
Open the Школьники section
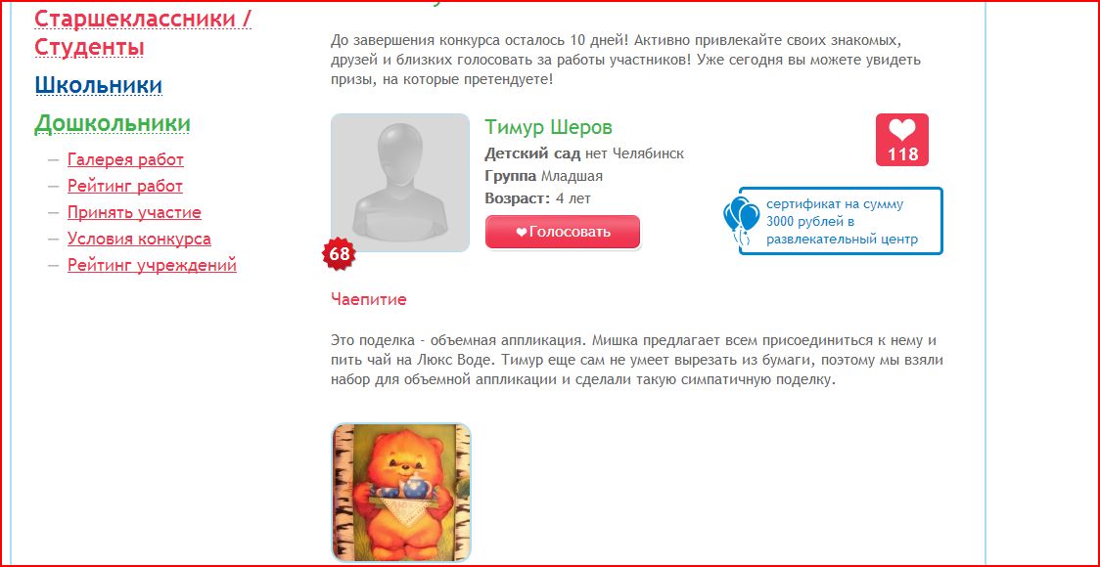point(99,85)
